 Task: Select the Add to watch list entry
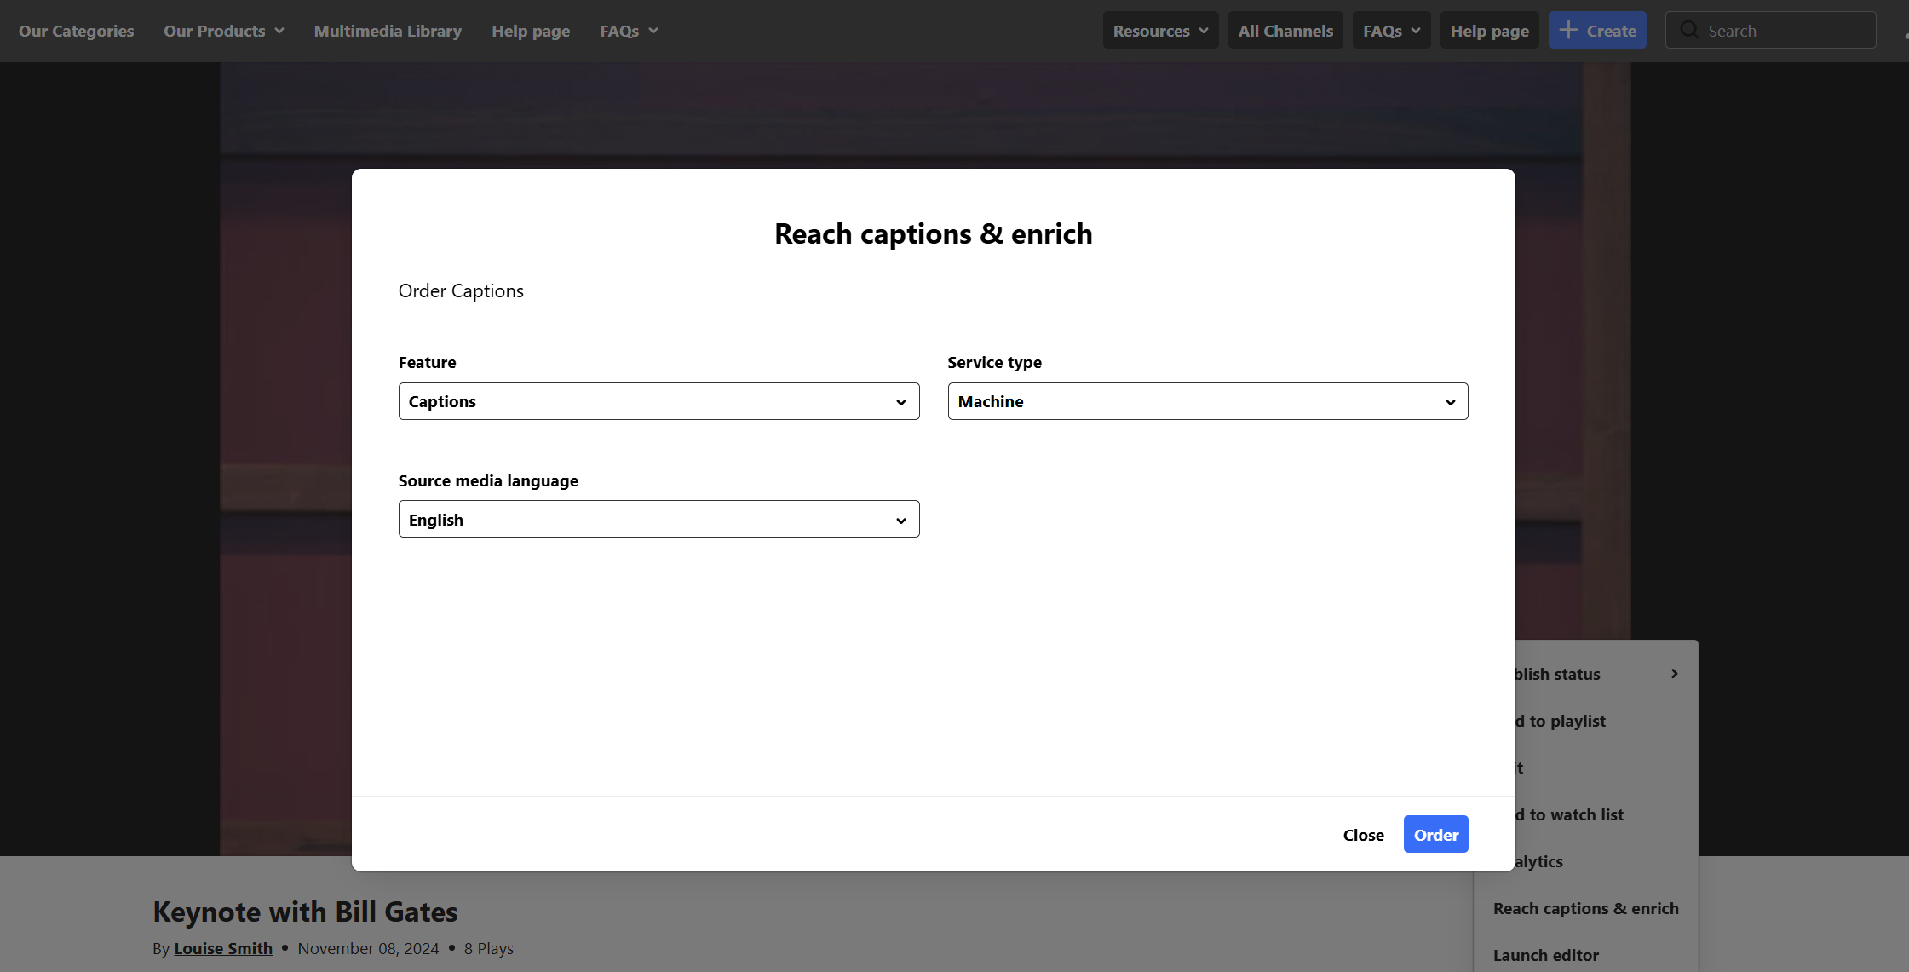[1576, 814]
